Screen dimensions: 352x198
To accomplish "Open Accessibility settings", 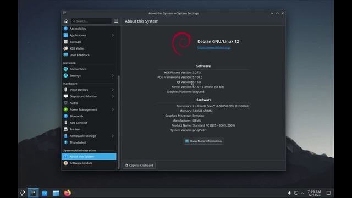I will pyautogui.click(x=89, y=29).
